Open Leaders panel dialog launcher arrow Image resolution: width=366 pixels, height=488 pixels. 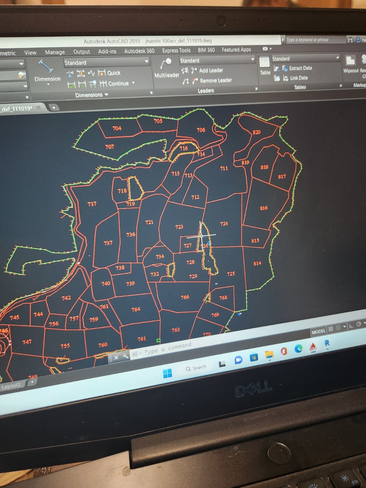click(256, 89)
